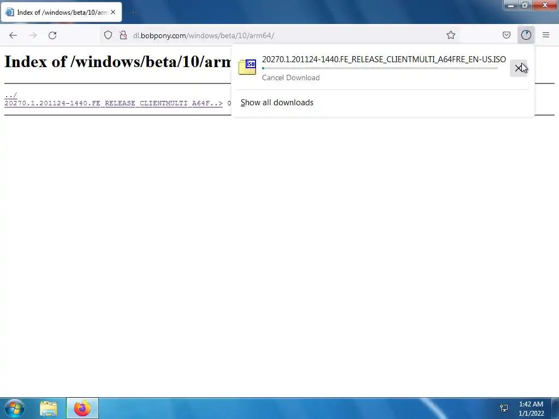The width and height of the screenshot is (559, 419).
Task: Click the Cancel Download status text
Action: pos(291,77)
